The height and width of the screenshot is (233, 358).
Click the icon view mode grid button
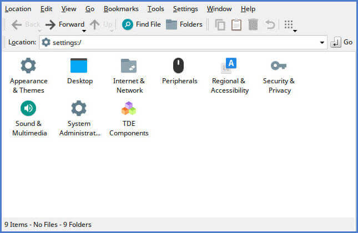pos(289,24)
